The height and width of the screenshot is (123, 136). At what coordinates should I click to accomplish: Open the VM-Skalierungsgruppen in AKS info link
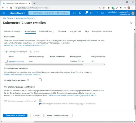tap(72, 95)
